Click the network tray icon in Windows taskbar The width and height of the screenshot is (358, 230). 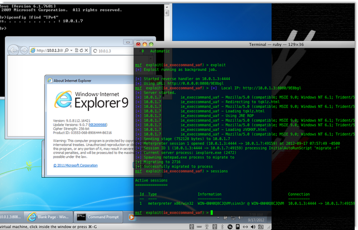coord(233,218)
